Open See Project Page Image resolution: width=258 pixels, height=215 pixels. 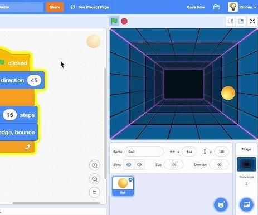90,7
